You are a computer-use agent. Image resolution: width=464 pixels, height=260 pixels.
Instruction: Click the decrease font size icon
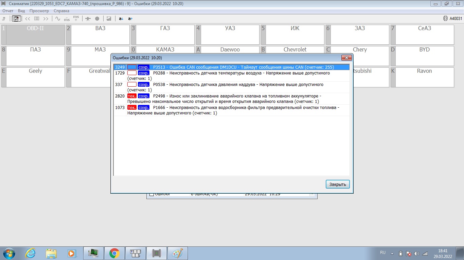tap(121, 19)
